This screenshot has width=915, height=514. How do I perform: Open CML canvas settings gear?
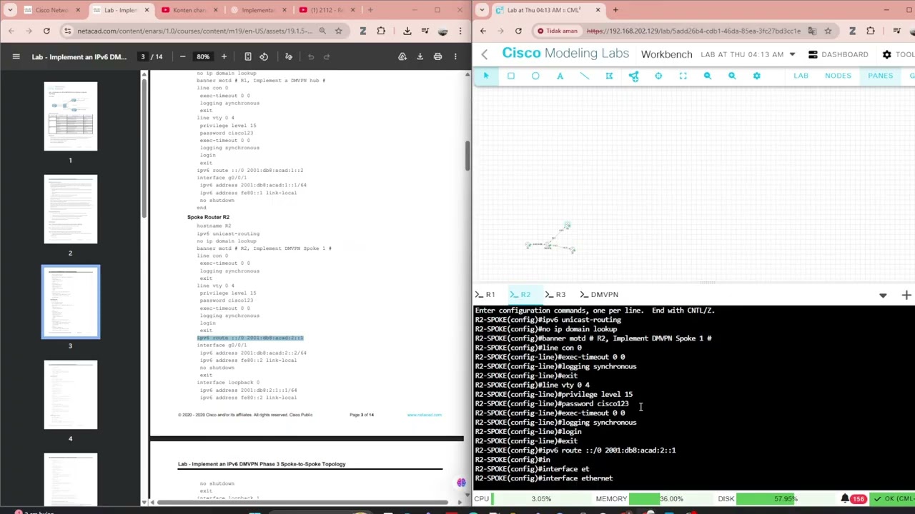(756, 76)
